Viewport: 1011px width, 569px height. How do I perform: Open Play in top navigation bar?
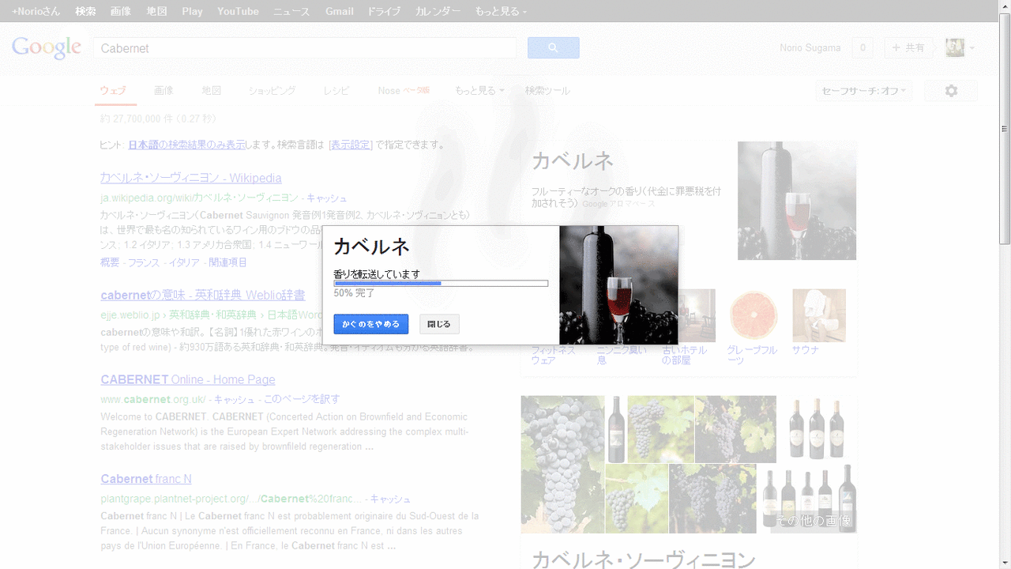point(192,11)
